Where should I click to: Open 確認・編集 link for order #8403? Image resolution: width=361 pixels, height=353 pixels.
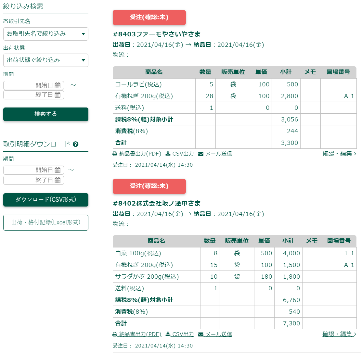click(339, 154)
